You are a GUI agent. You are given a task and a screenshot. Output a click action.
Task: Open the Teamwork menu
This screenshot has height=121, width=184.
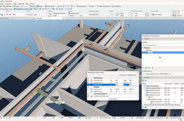[x=21, y=4]
